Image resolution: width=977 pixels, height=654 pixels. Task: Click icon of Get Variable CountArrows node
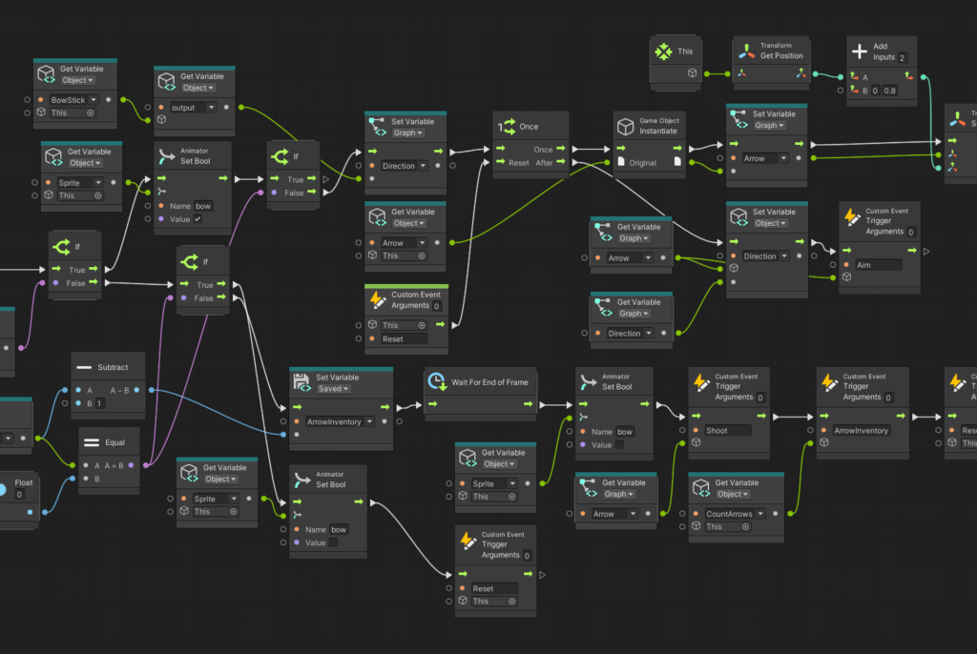point(701,488)
